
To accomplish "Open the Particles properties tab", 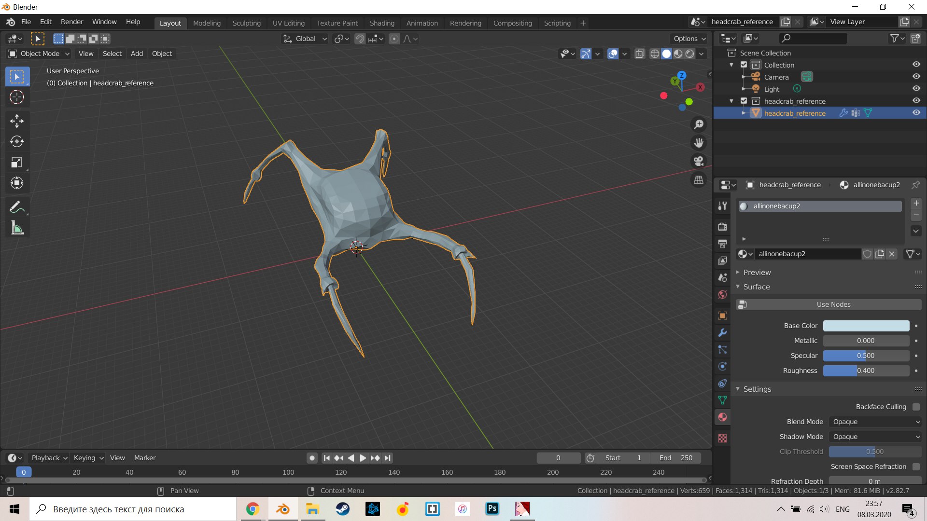I will coord(722,350).
